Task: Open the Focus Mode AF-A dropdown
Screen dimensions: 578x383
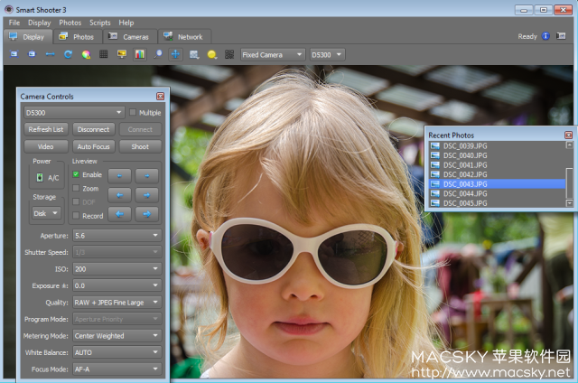Action: tap(117, 369)
